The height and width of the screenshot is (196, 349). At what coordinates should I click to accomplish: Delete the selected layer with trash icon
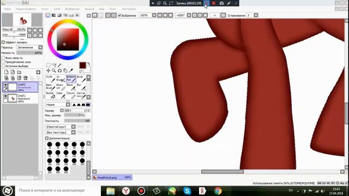point(26,78)
